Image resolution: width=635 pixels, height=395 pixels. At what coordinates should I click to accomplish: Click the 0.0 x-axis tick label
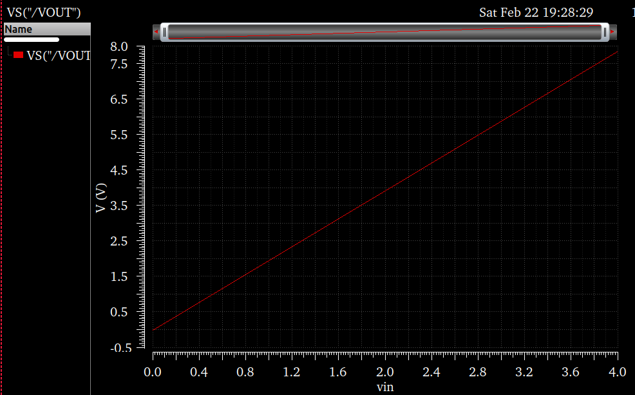coord(152,372)
